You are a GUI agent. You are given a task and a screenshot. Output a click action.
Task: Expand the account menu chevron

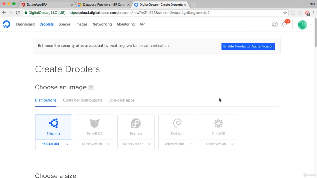pos(311,25)
